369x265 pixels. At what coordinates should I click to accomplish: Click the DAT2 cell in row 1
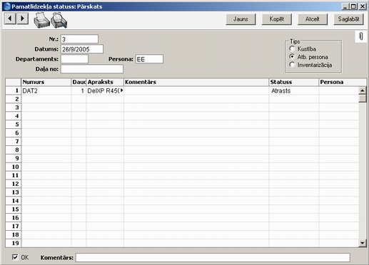pyautogui.click(x=46, y=90)
